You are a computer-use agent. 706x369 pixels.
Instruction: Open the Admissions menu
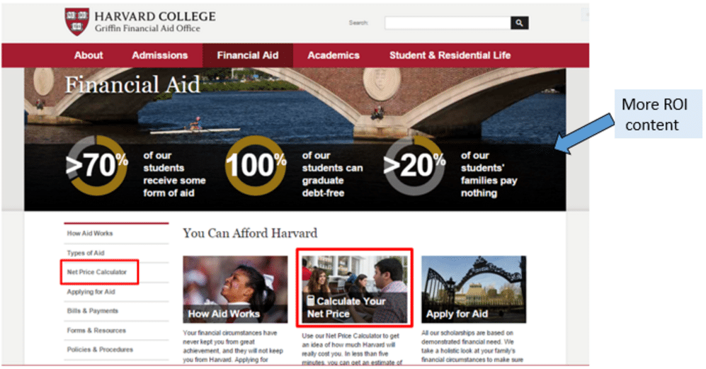tap(160, 55)
